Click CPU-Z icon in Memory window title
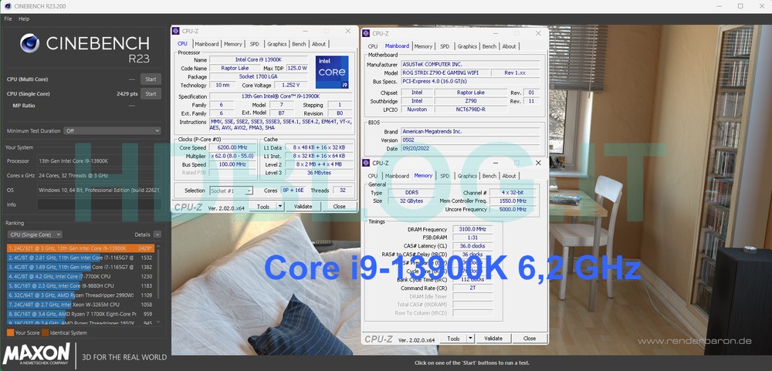 366,163
